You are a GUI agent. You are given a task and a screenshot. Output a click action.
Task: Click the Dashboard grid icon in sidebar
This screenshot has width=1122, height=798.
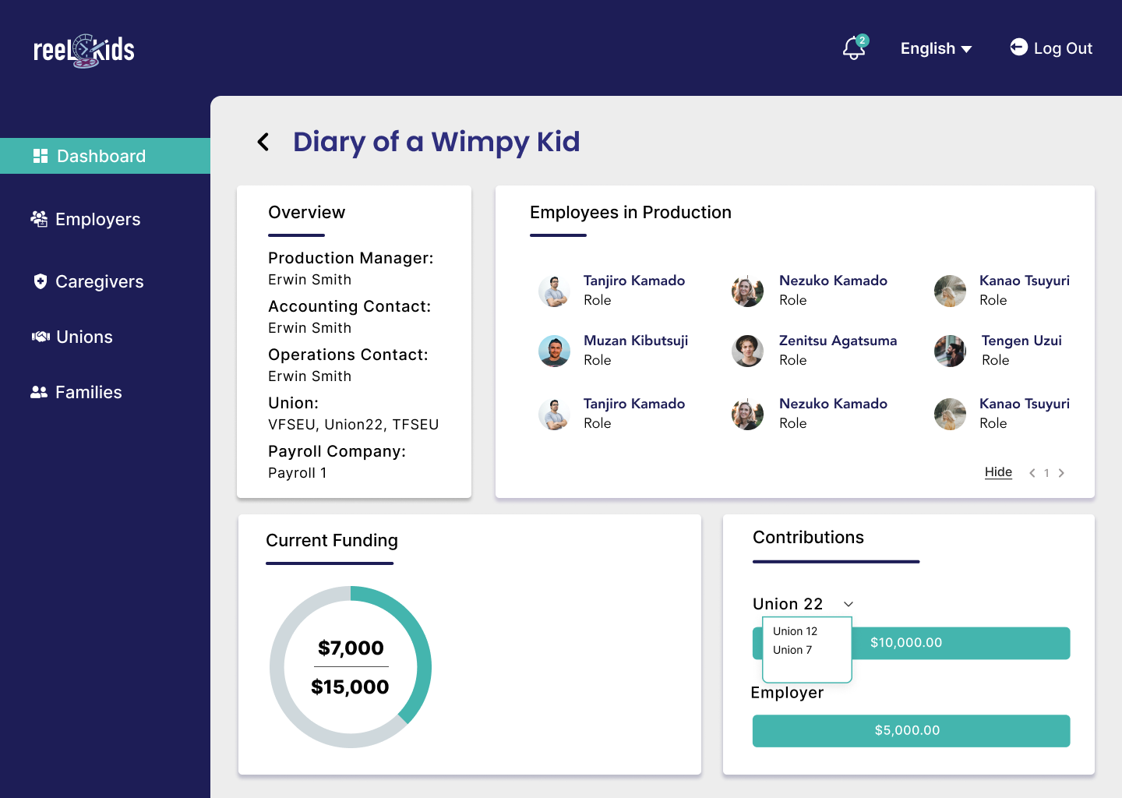(40, 156)
